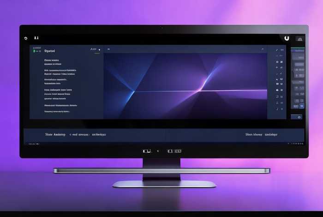Click the small flag icon at the canvas header's right end

click(263, 49)
